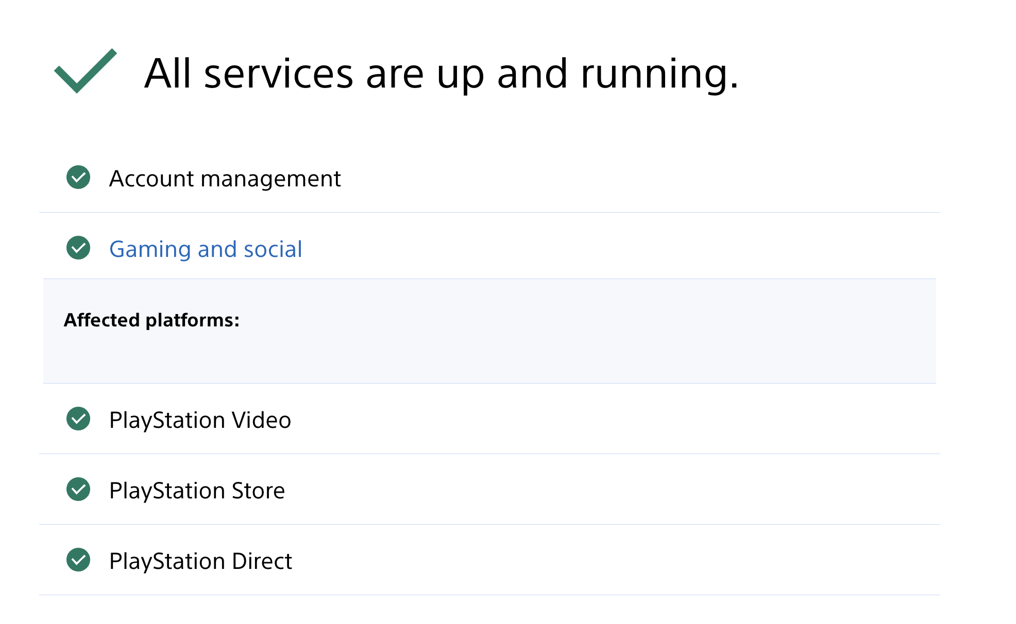Click the status icon beside PlayStation Direct

click(x=78, y=561)
